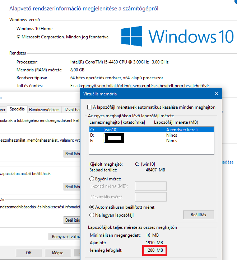This screenshot has height=260, width=237.
Task: Click Szabad terület 48407 MB value
Action: (x=155, y=170)
